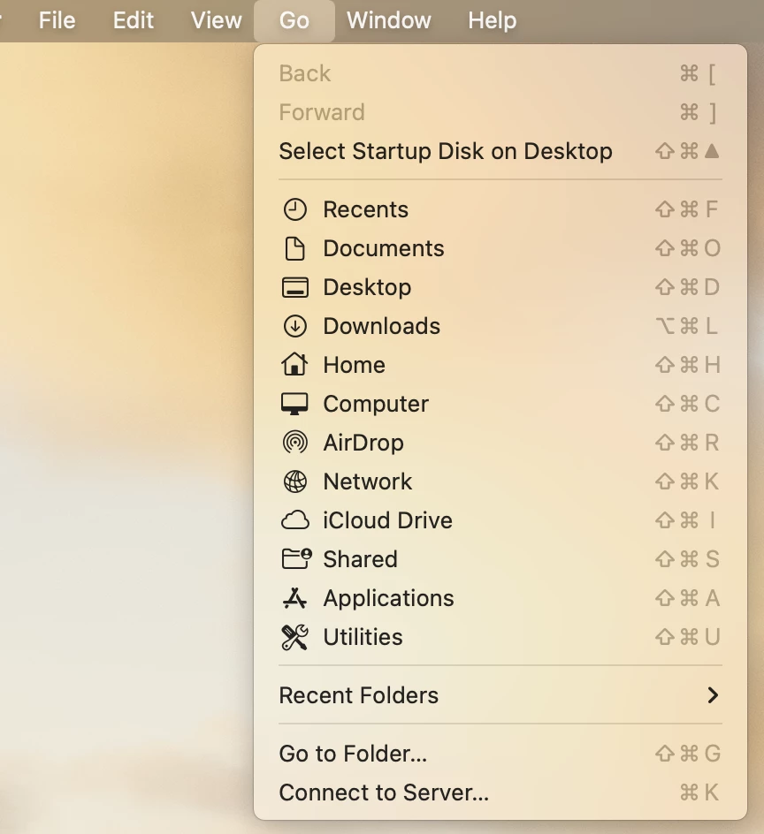Viewport: 764px width, 834px height.
Task: Select the Desktop entry label
Action: point(367,287)
